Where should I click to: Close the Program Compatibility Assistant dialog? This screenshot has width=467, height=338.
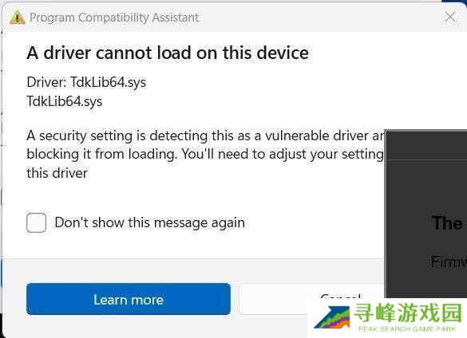click(x=450, y=17)
